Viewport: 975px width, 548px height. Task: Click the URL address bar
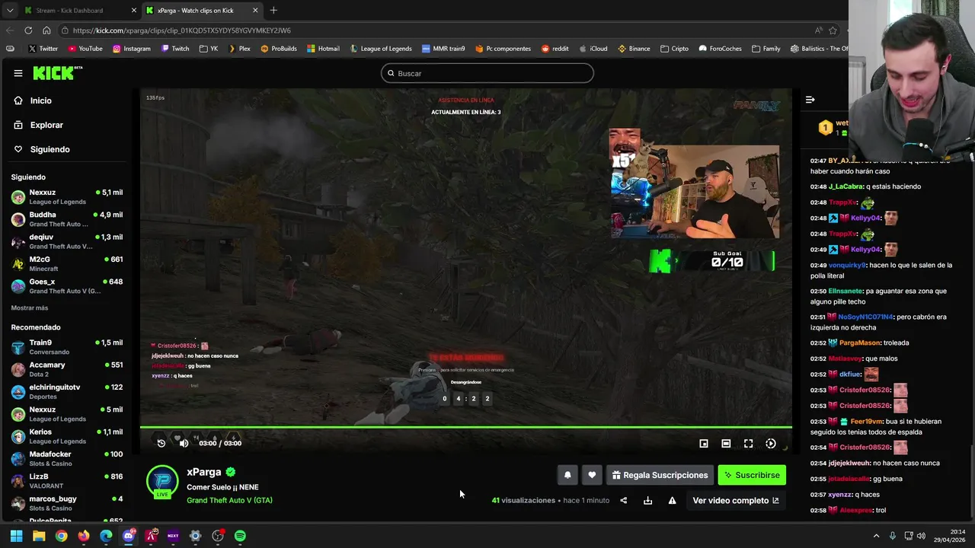pyautogui.click(x=434, y=30)
